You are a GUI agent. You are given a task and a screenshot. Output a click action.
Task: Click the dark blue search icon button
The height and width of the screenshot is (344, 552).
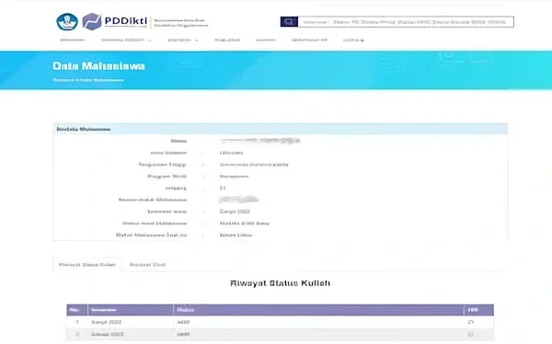(289, 22)
